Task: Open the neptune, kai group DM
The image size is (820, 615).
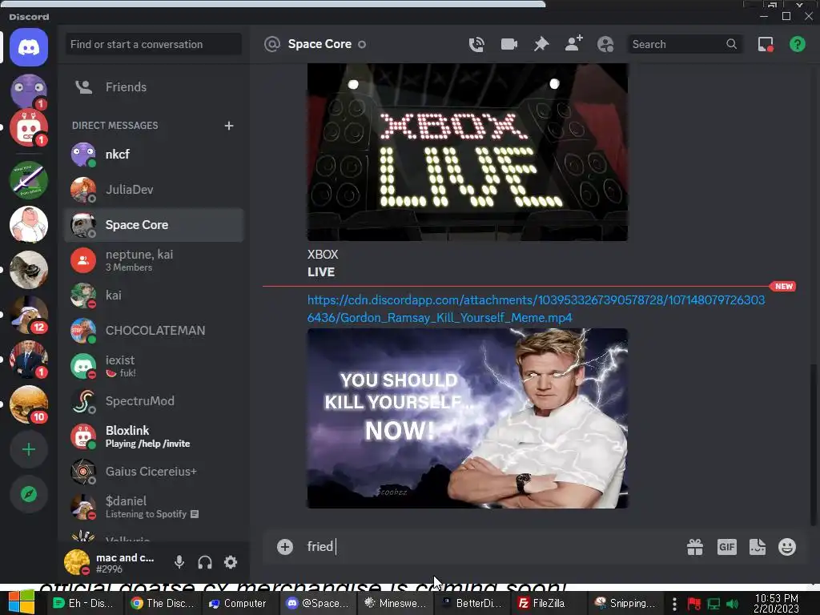Action: pyautogui.click(x=154, y=260)
